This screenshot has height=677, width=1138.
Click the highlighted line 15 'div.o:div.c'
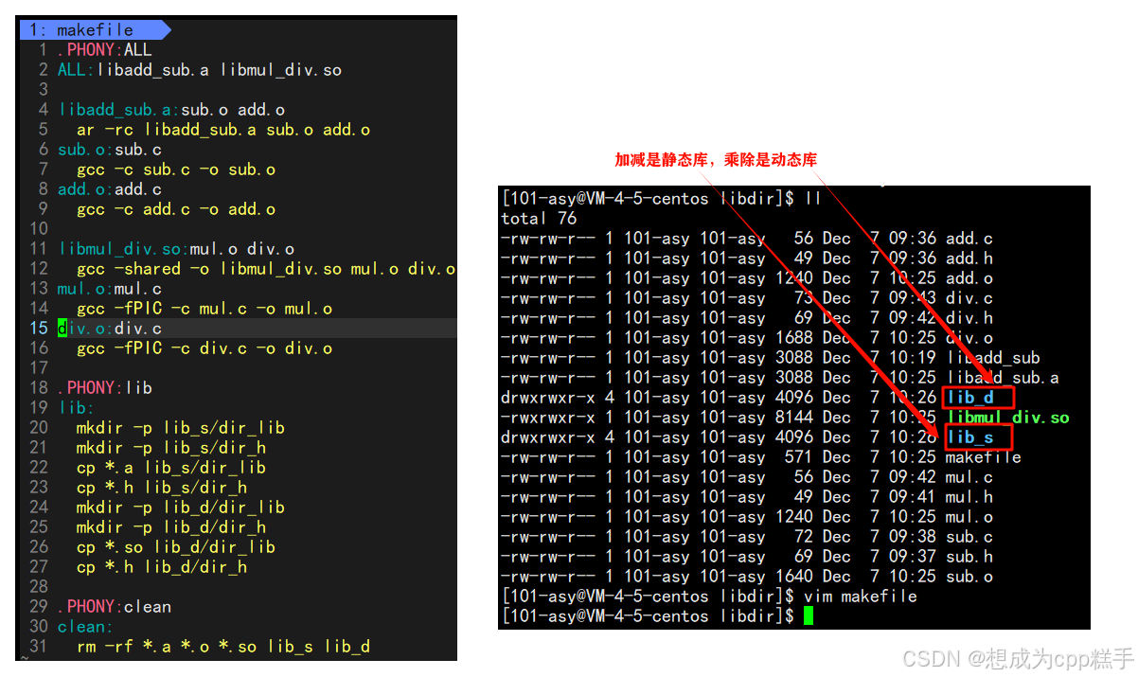(x=110, y=329)
